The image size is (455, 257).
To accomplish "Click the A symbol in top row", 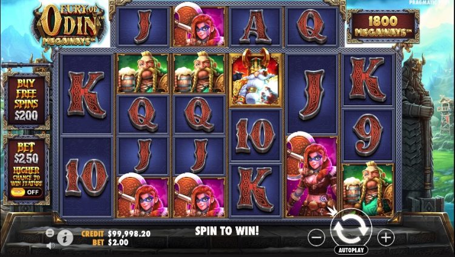I will 255,27.
